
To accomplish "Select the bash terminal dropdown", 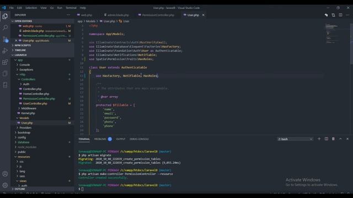I will [295, 139].
